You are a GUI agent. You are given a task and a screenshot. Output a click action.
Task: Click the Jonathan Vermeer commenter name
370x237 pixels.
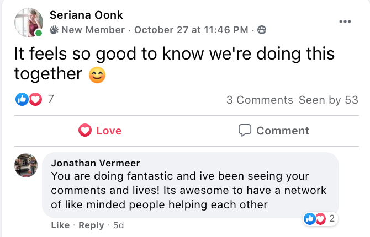coord(96,163)
